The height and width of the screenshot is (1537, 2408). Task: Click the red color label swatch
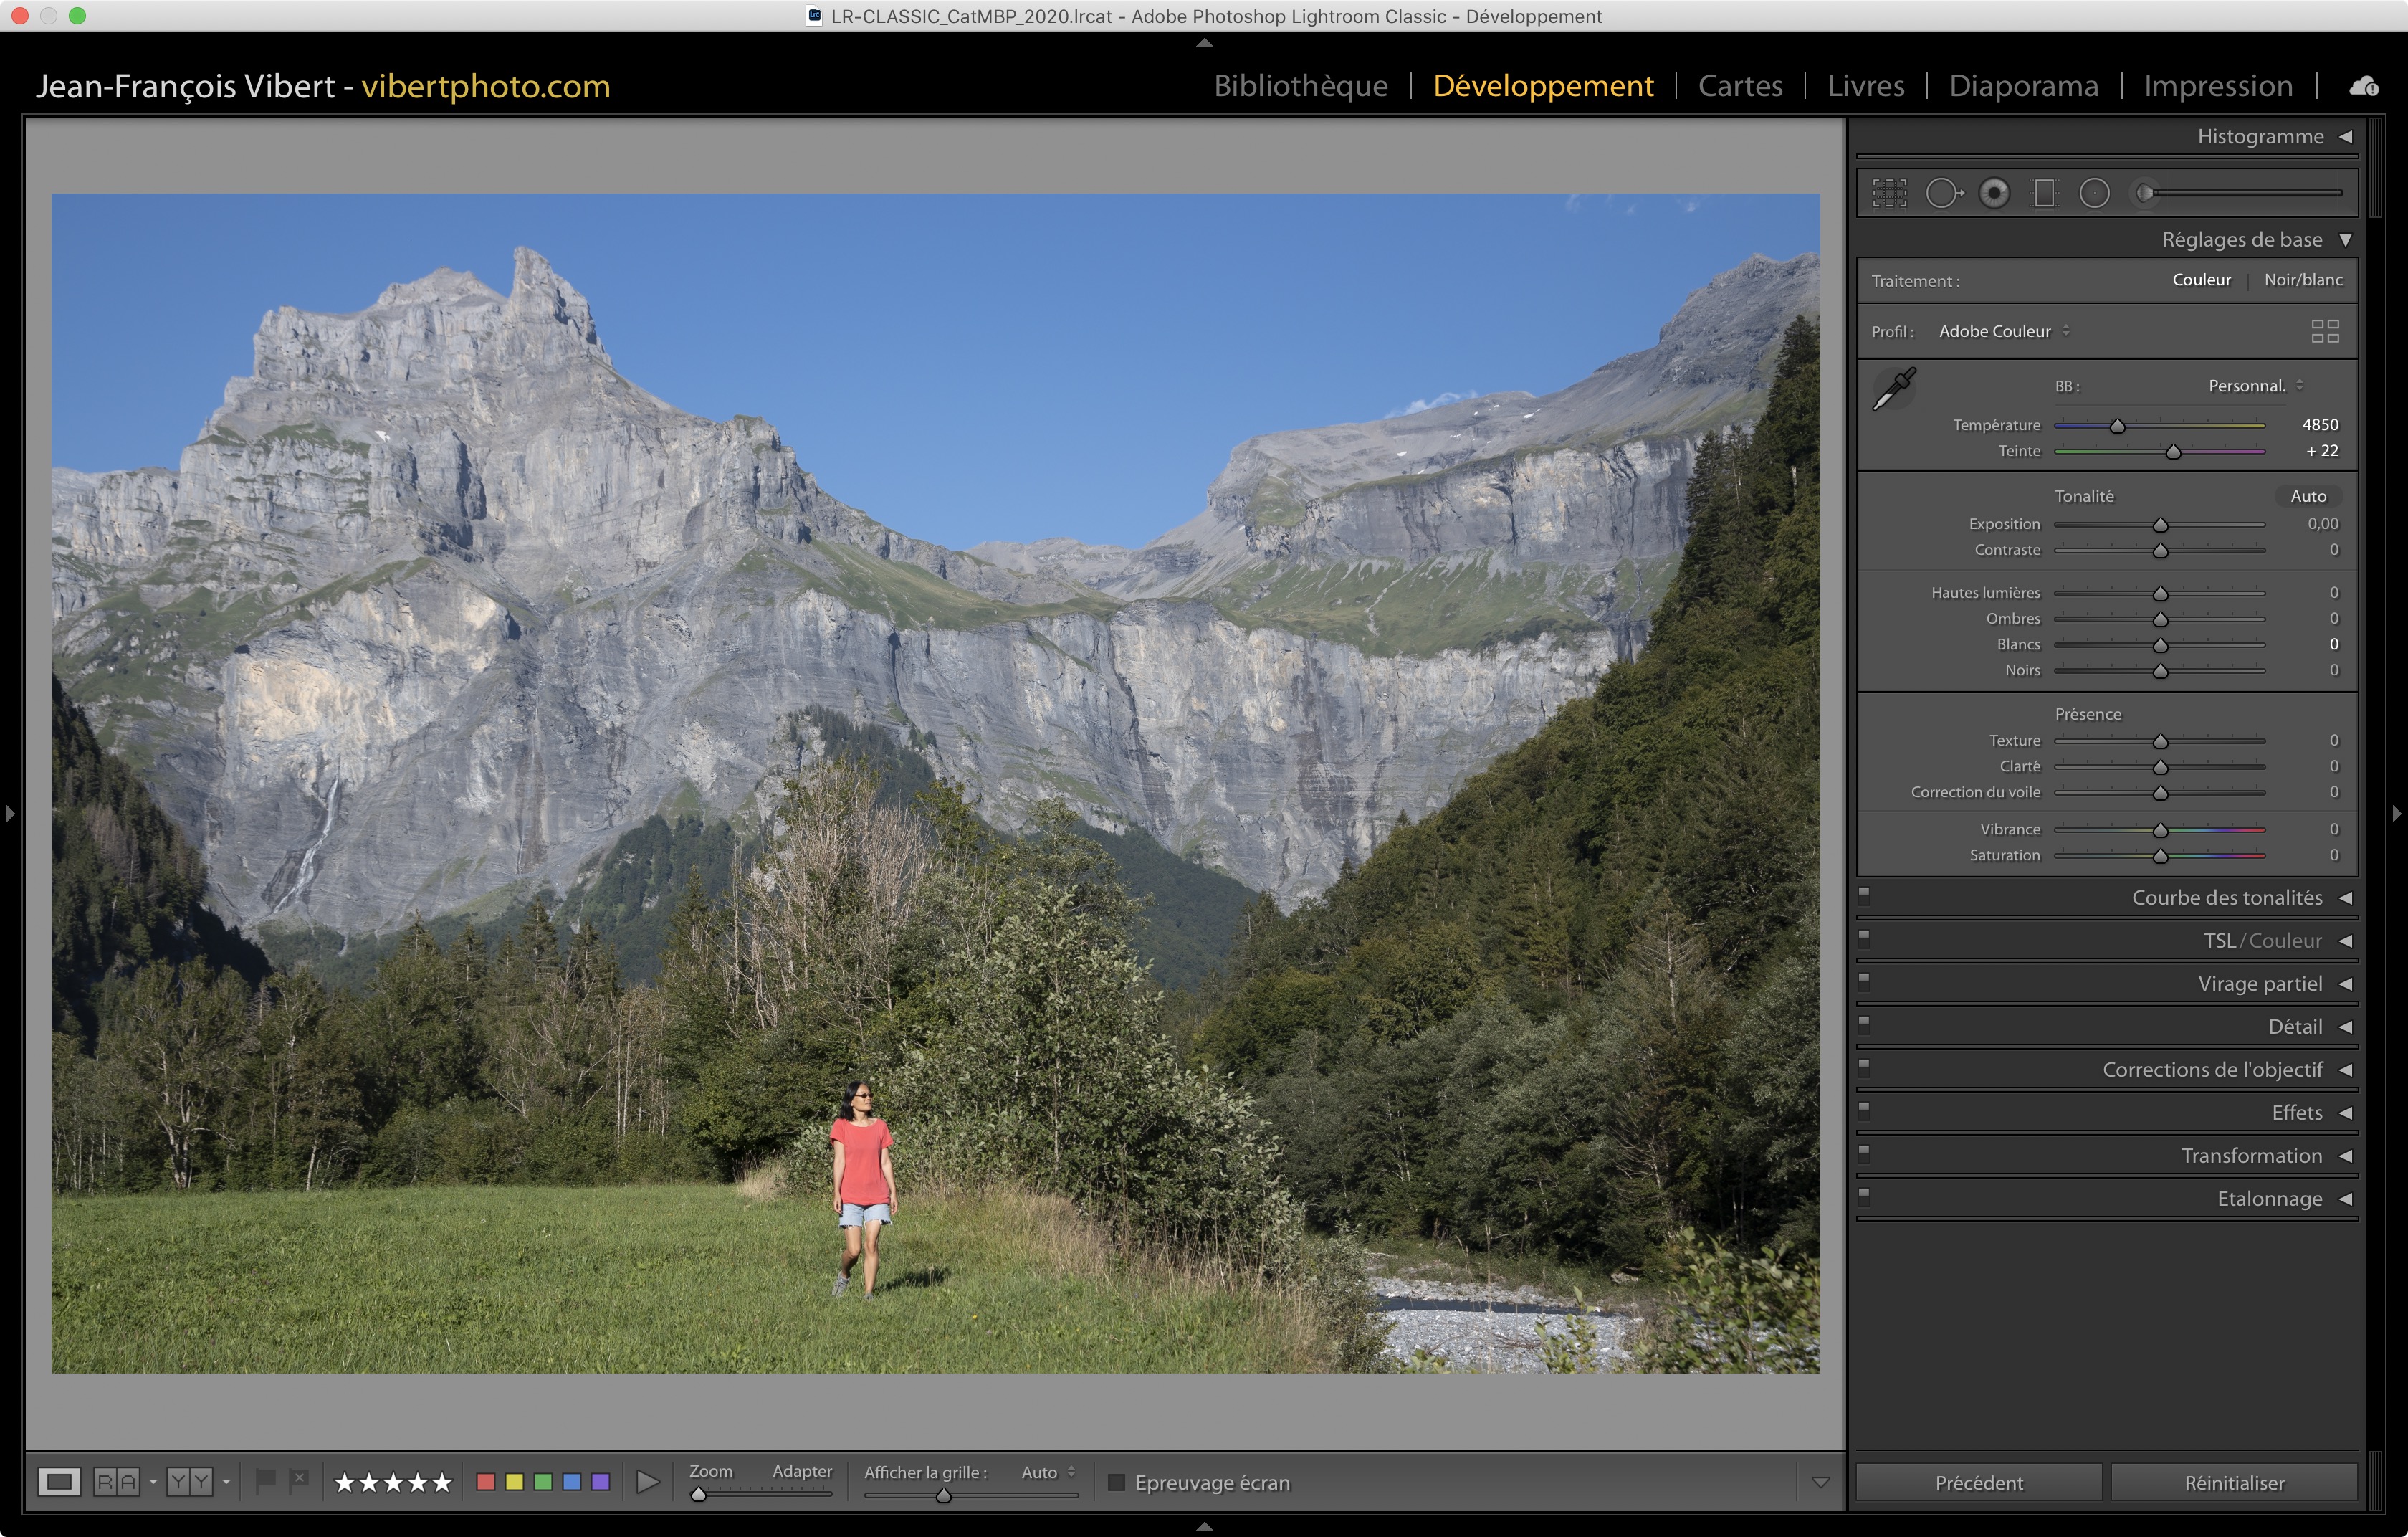[x=486, y=1482]
